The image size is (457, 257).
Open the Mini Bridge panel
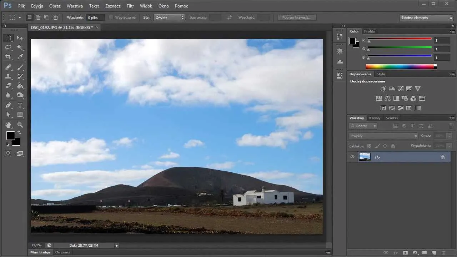point(40,252)
